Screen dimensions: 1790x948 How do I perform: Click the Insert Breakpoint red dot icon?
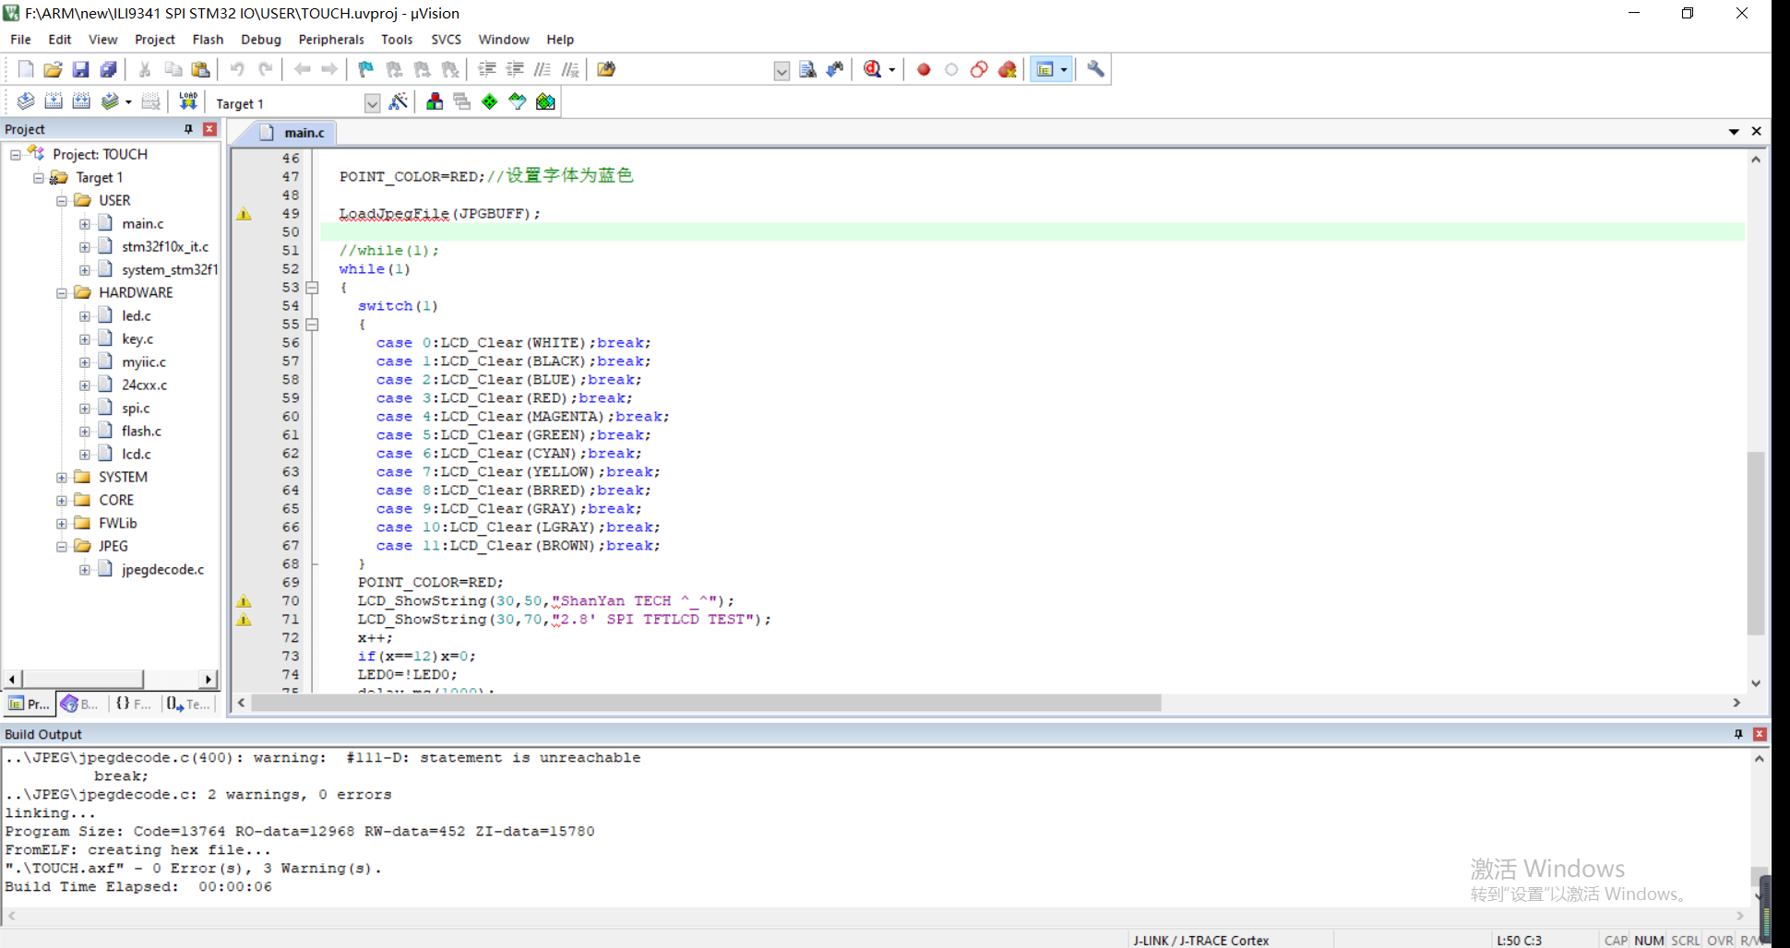pos(924,69)
